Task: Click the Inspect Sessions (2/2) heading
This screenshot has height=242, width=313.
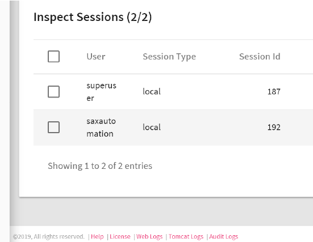Action: [93, 17]
